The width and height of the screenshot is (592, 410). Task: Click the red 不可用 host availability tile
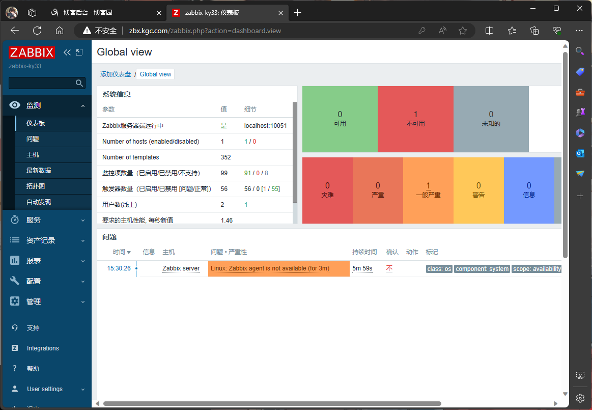(x=416, y=119)
